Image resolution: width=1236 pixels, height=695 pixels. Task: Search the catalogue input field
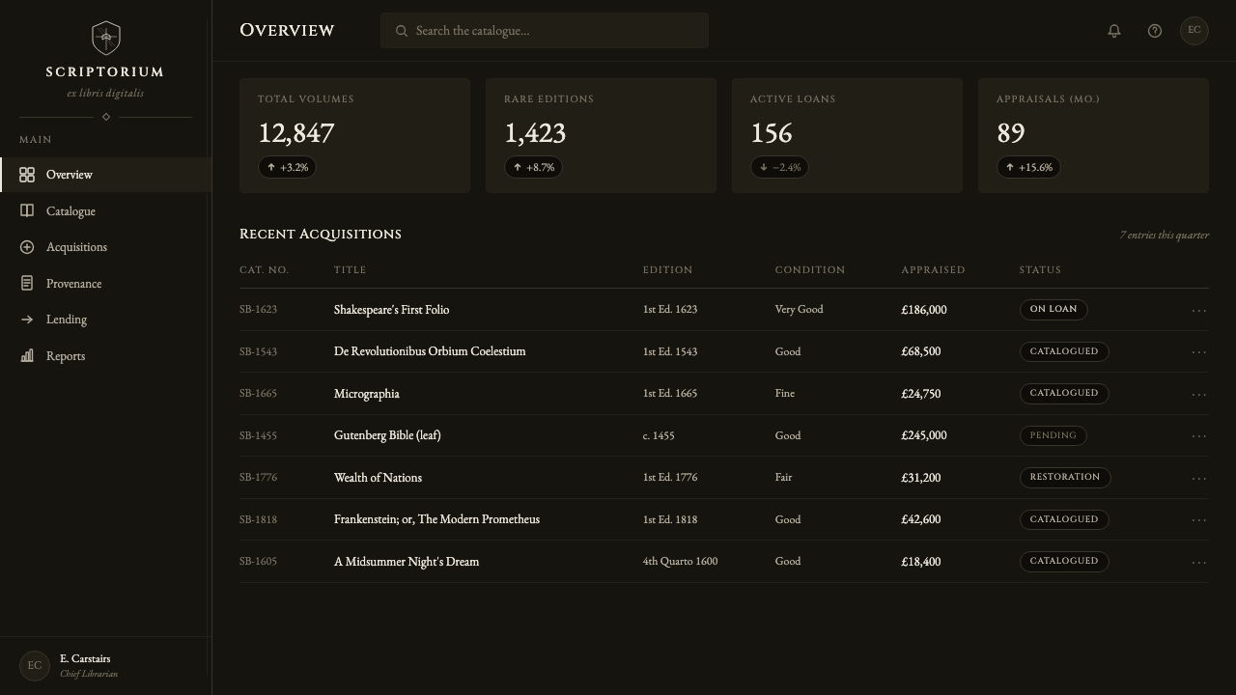tap(545, 31)
